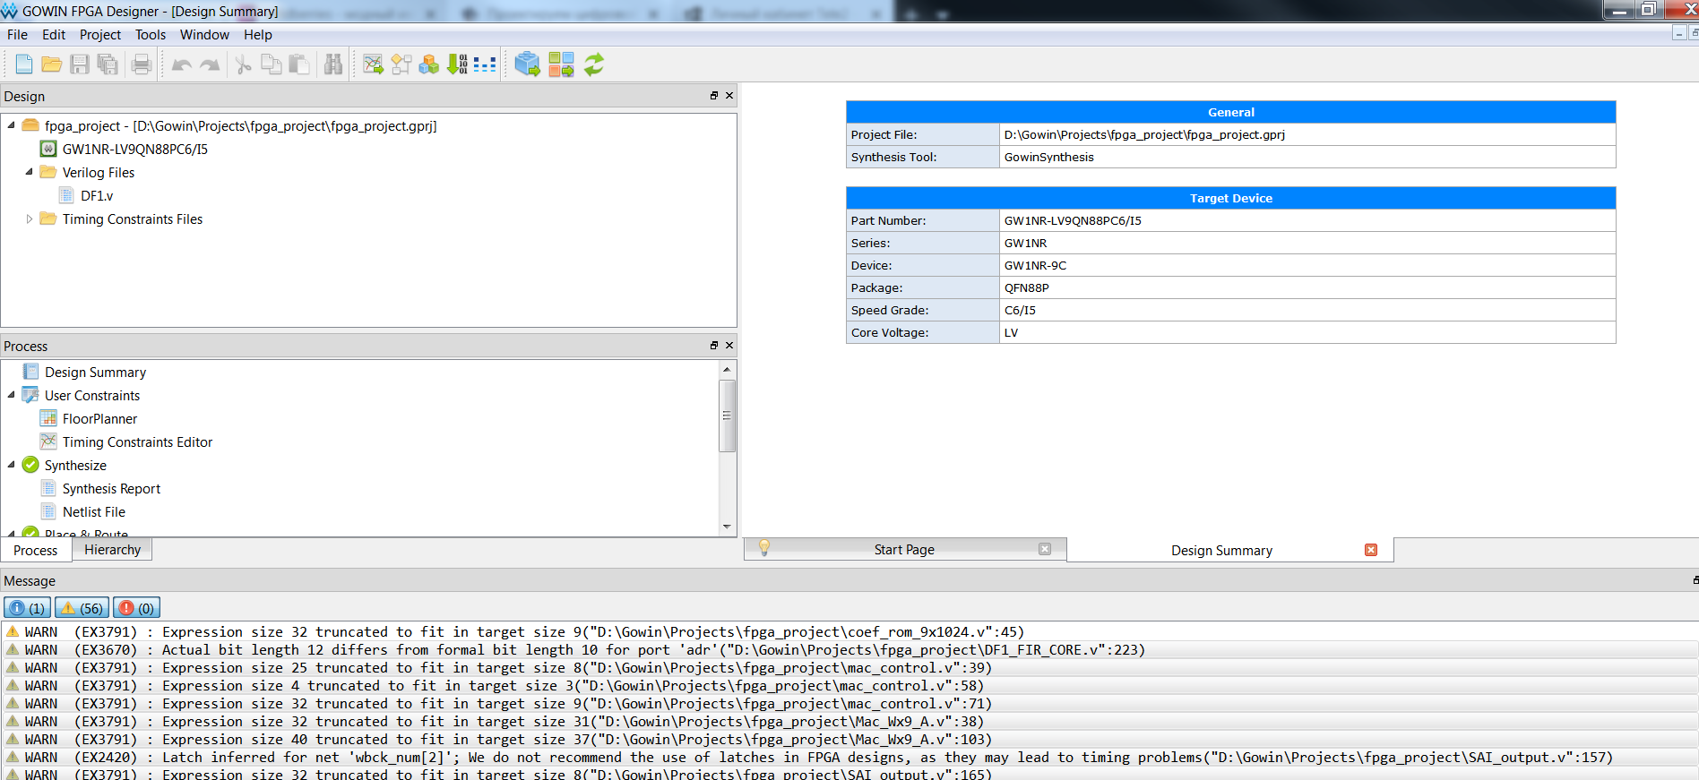This screenshot has height=780, width=1699.
Task: Click the New File toolbar icon
Action: tap(24, 64)
